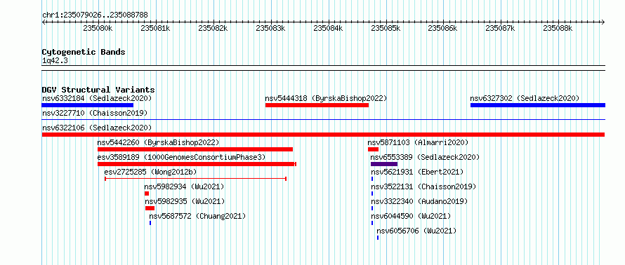Screen dimensions: 625x265
Task: Click the 235084k ruler label
Action: (329, 28)
